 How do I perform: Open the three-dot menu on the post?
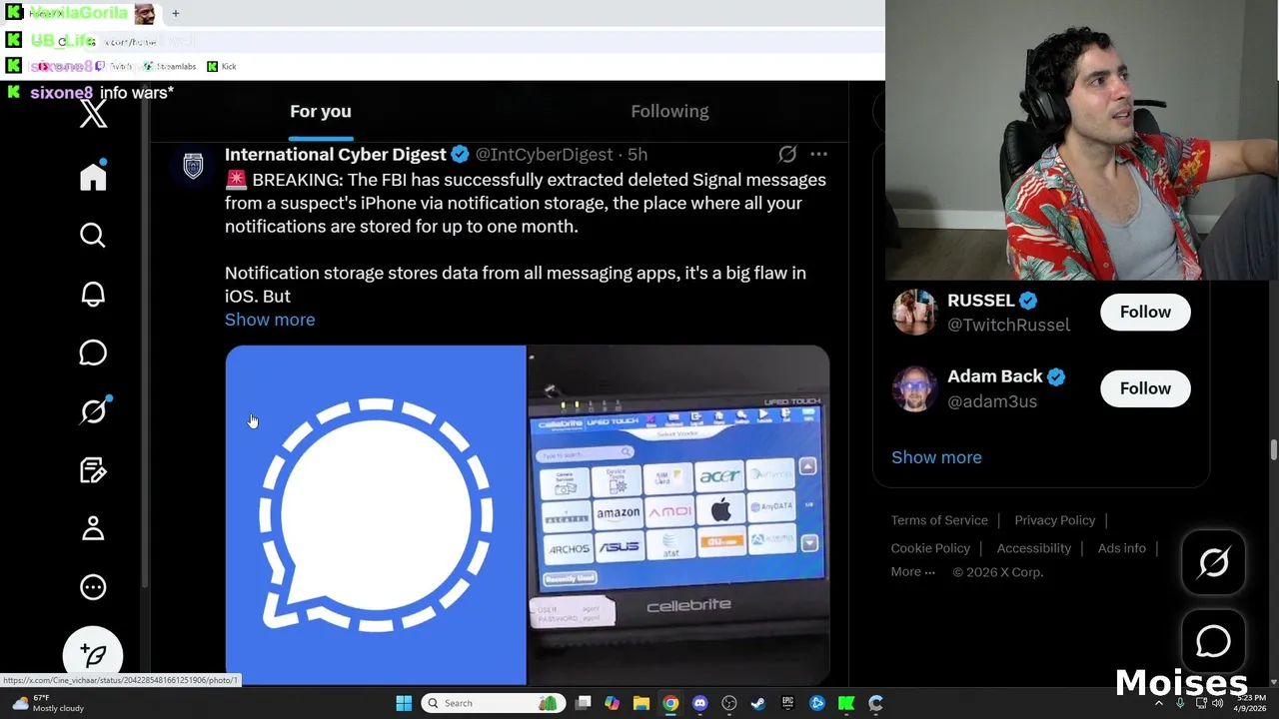tap(818, 154)
